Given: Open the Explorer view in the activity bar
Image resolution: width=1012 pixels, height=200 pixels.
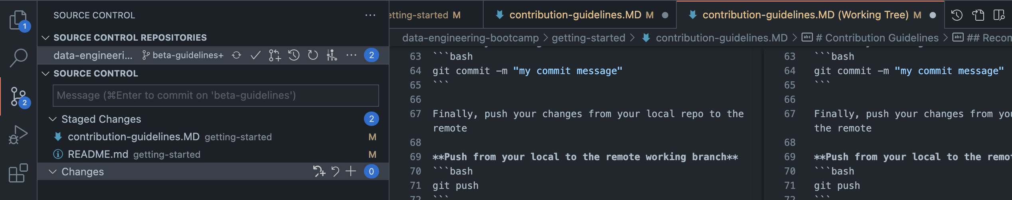Looking at the screenshot, I should (18, 20).
